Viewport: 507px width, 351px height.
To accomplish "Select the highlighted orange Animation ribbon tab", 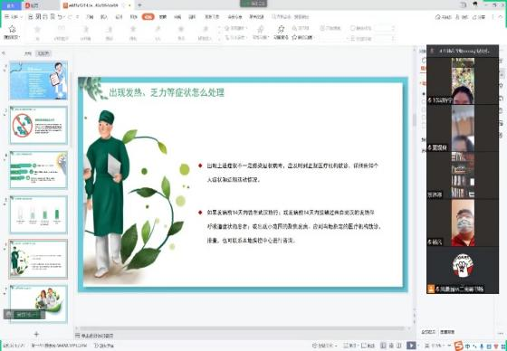I will pyautogui.click(x=148, y=17).
